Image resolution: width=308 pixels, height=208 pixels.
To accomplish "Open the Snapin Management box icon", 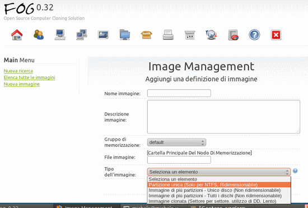I will (147, 35).
